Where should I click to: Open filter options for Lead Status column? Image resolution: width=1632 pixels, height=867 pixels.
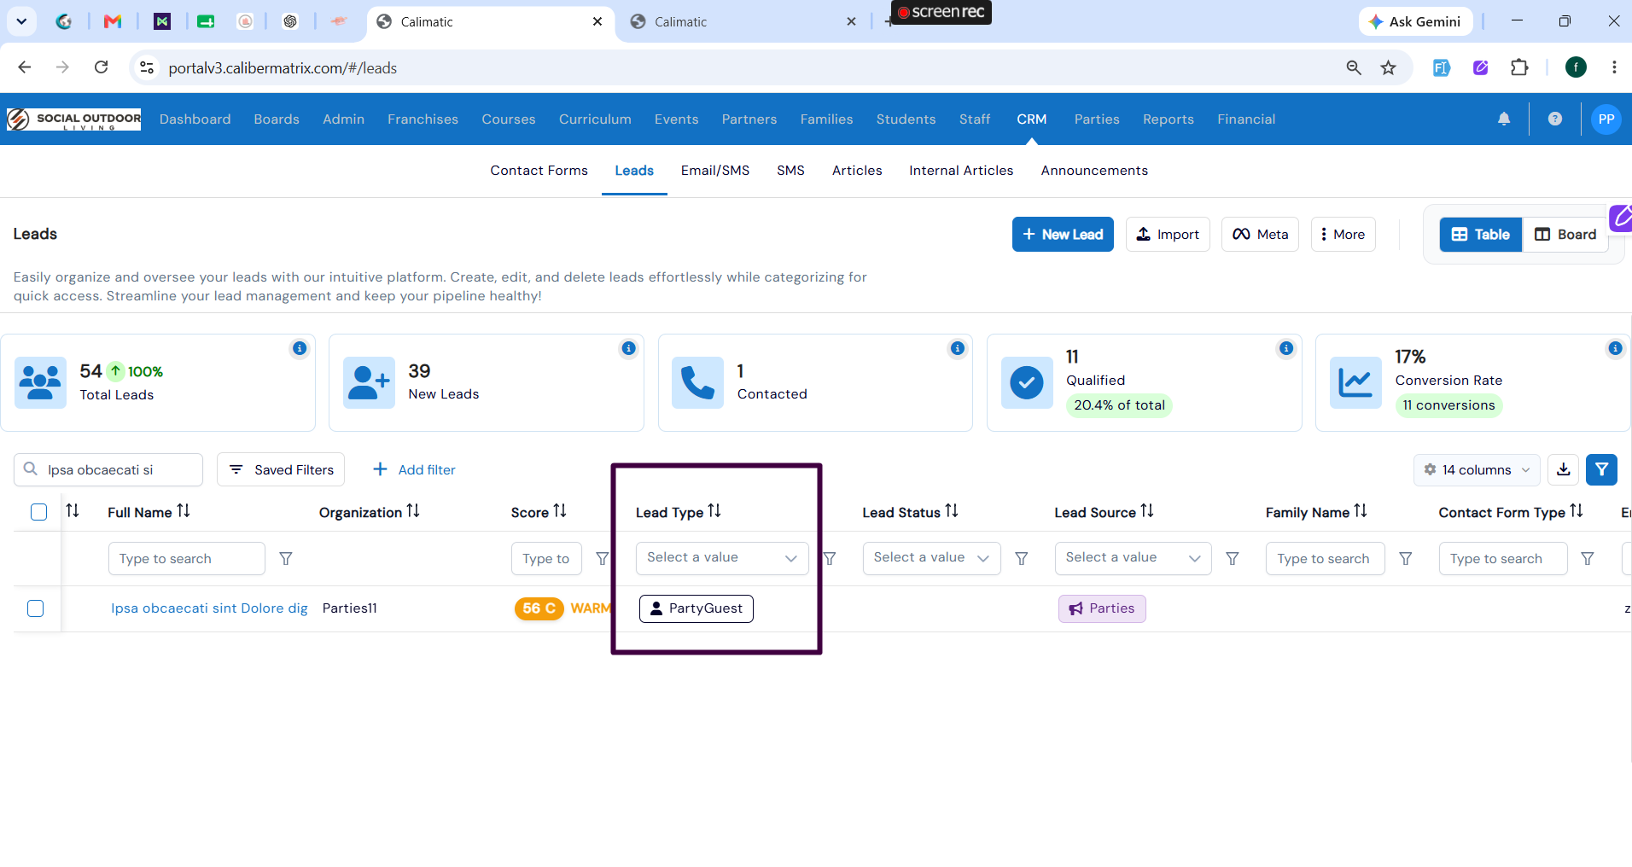point(1022,559)
